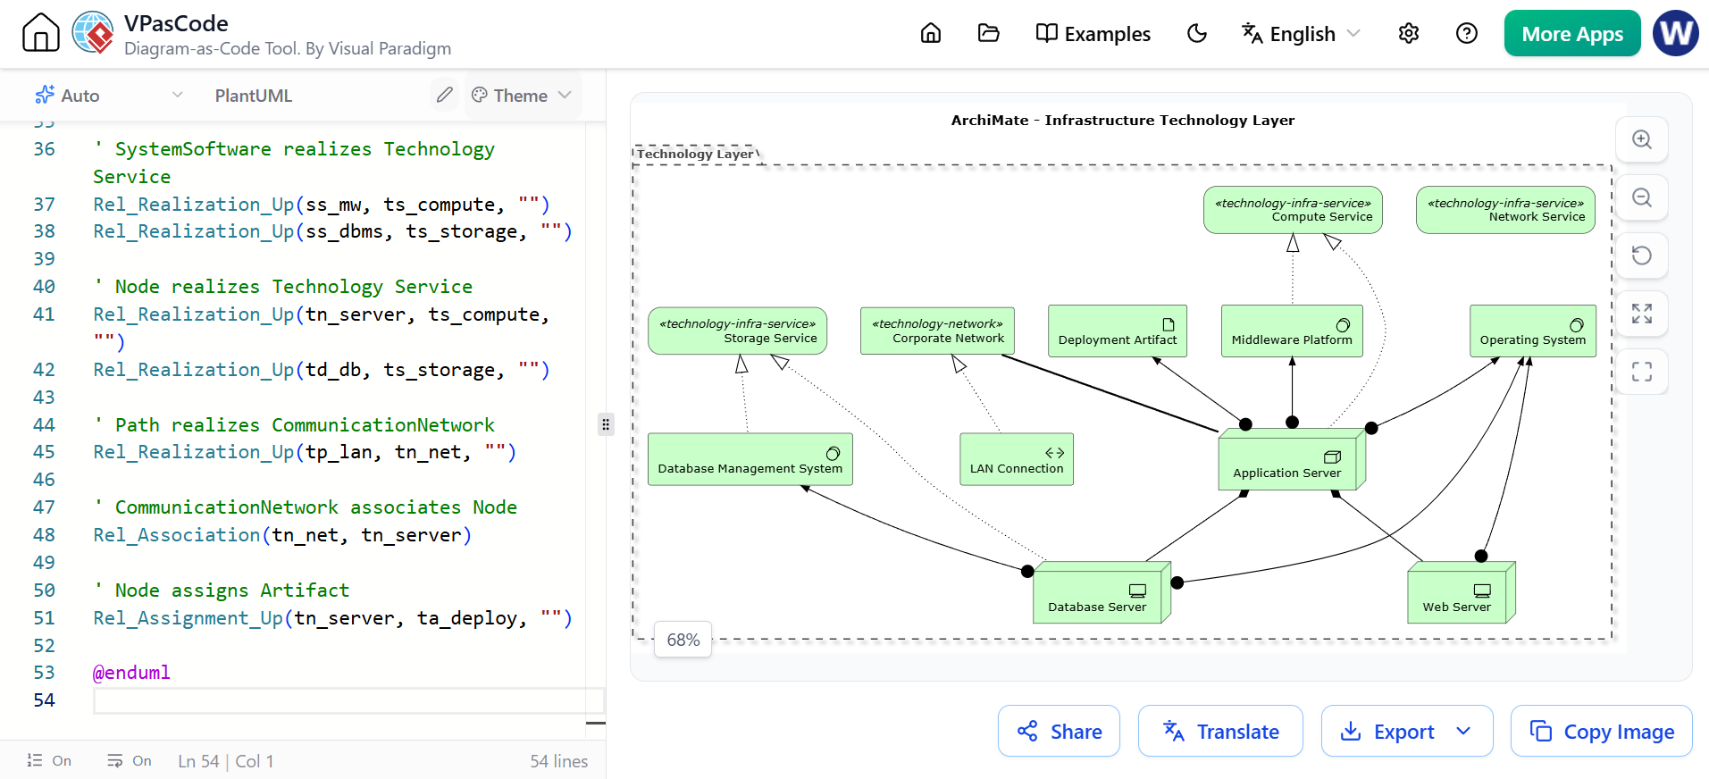Click the 68% zoom level badge
The width and height of the screenshot is (1709, 779).
(x=683, y=640)
